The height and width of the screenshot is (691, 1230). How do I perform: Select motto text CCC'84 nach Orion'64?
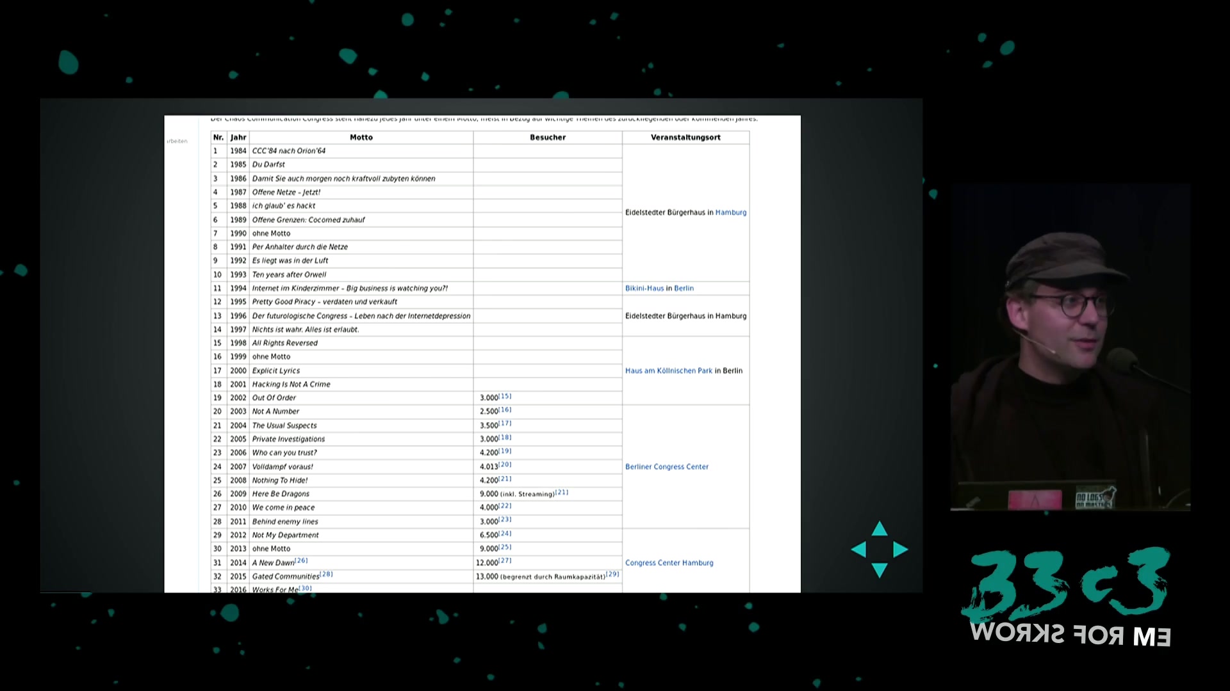(289, 151)
